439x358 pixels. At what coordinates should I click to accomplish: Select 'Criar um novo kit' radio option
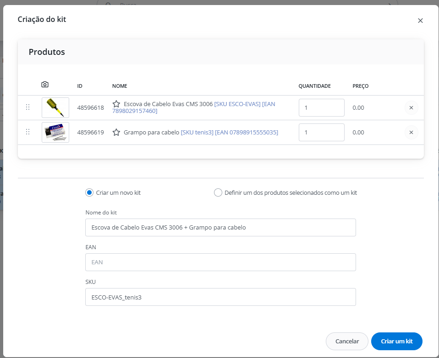pos(89,192)
